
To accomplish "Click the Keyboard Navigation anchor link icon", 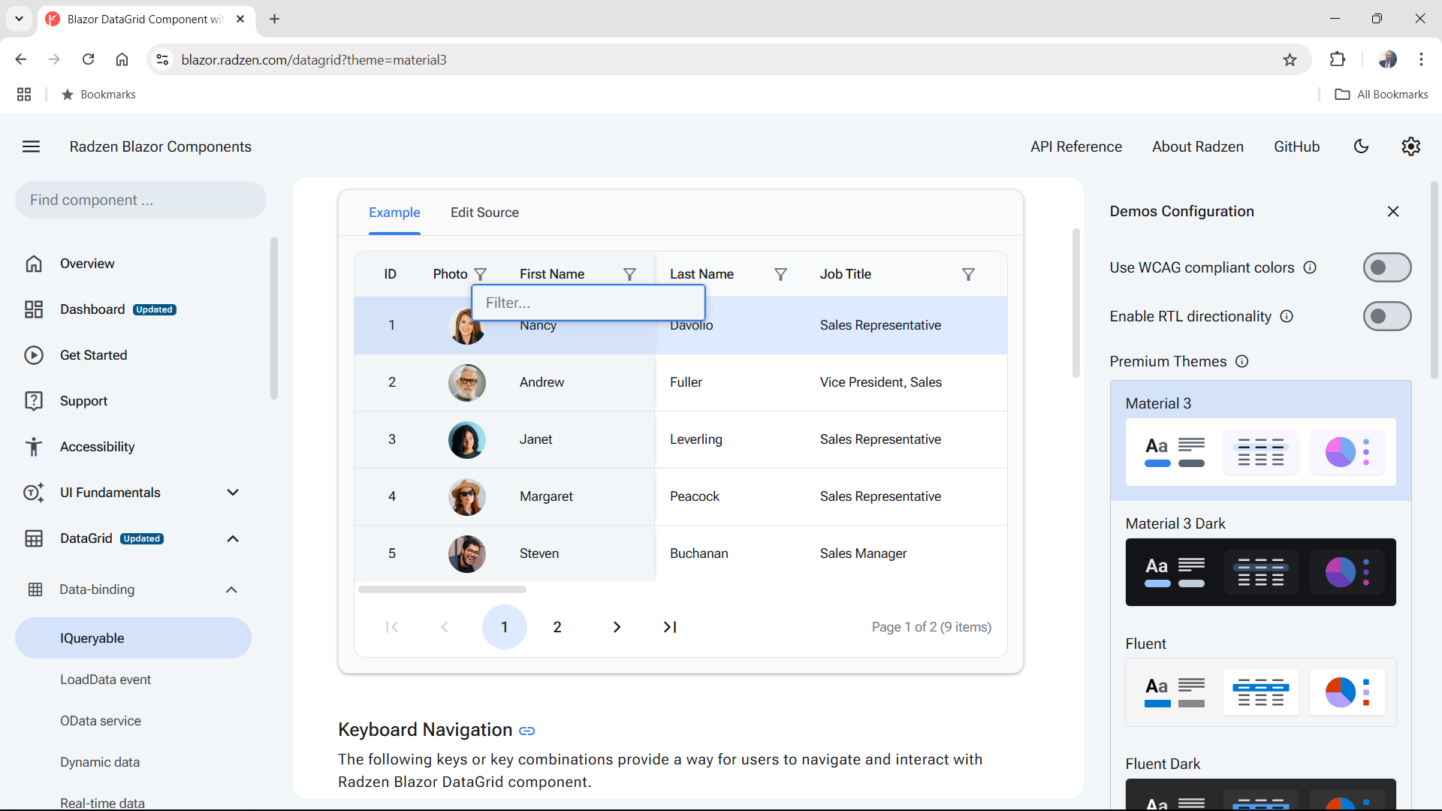I will [527, 731].
